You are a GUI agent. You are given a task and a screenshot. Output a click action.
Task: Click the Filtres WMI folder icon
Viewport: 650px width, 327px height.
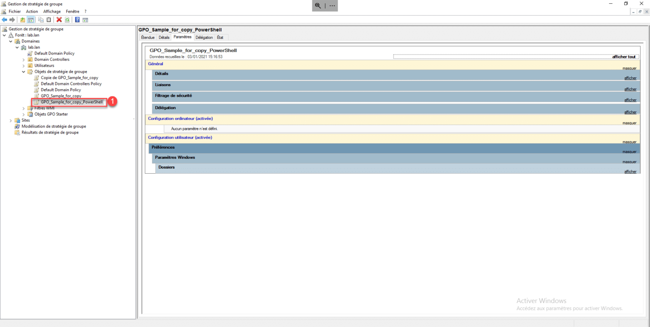click(30, 108)
